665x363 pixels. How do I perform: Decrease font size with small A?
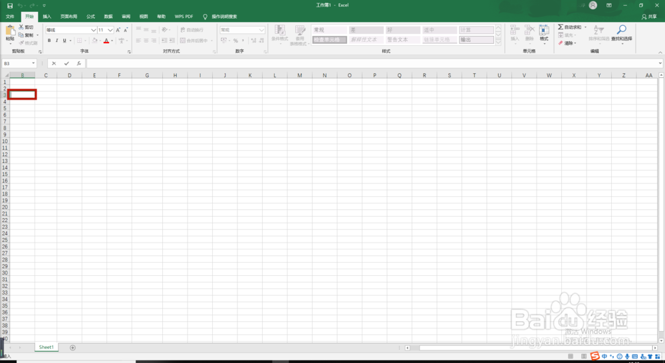coord(126,30)
